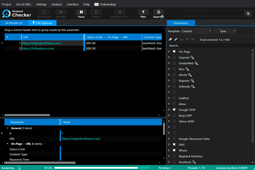The image size is (255, 170).
Task: Click the Add URLs folder icon
Action: click(61, 12)
